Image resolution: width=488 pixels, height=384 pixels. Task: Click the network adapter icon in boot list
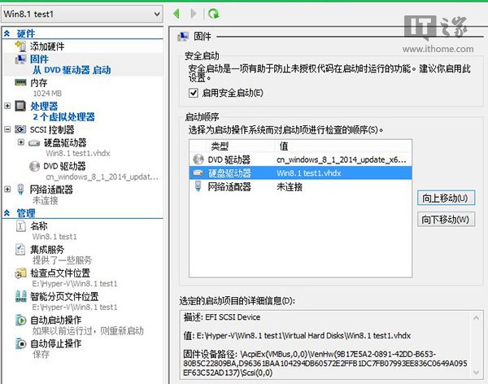click(198, 186)
